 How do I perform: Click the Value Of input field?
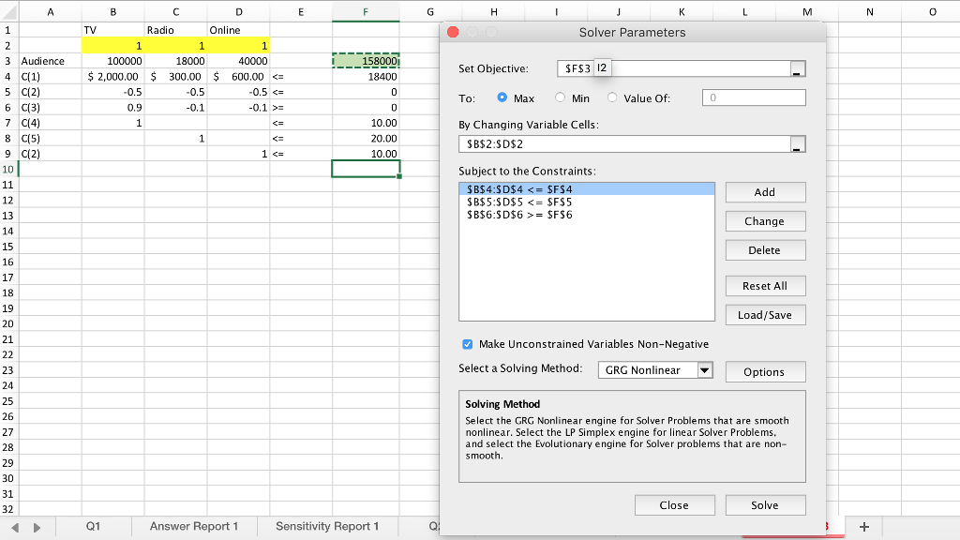coord(754,98)
